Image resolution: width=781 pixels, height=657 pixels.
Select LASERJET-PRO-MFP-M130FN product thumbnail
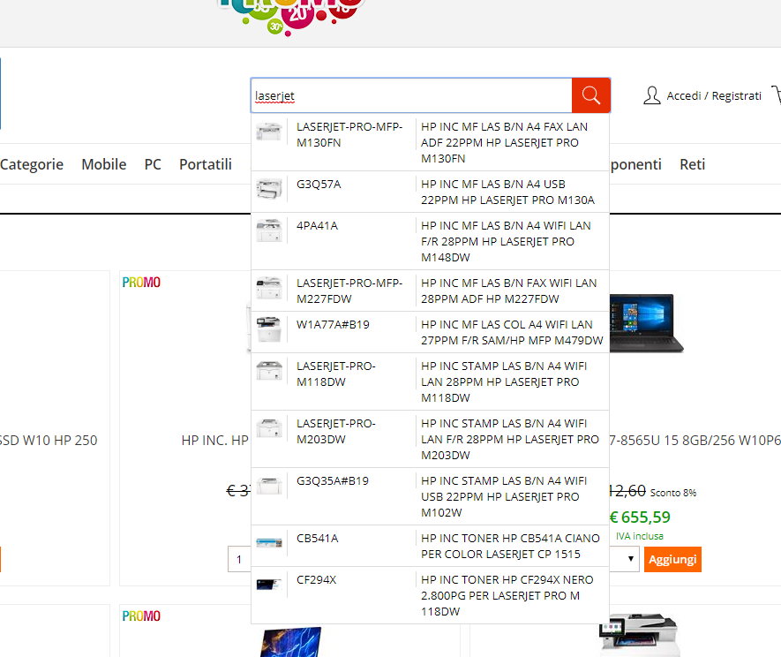tap(269, 132)
